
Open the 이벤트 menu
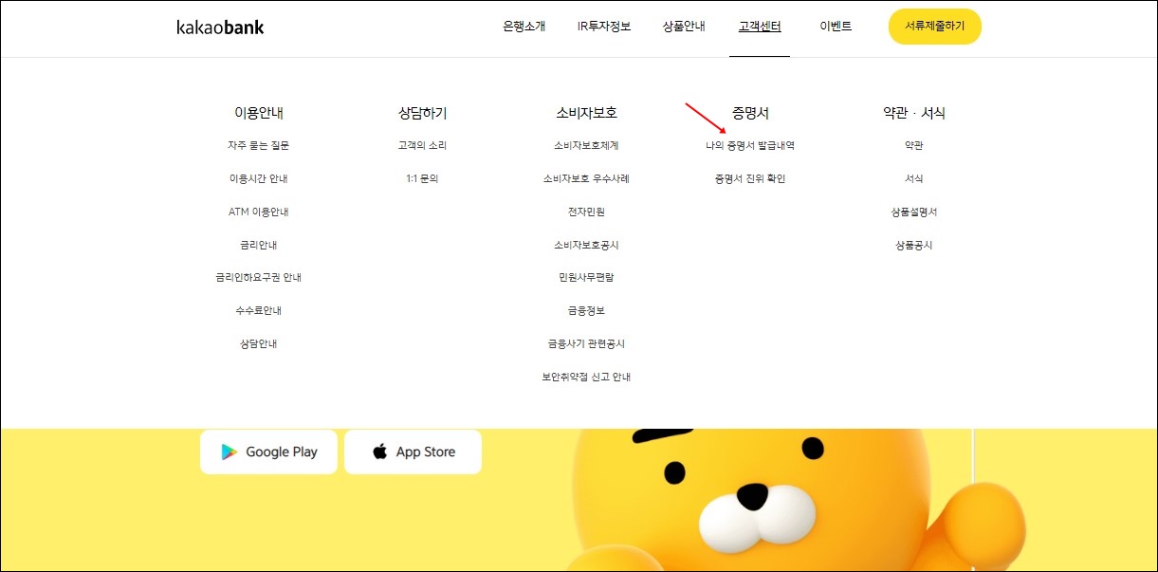point(836,27)
